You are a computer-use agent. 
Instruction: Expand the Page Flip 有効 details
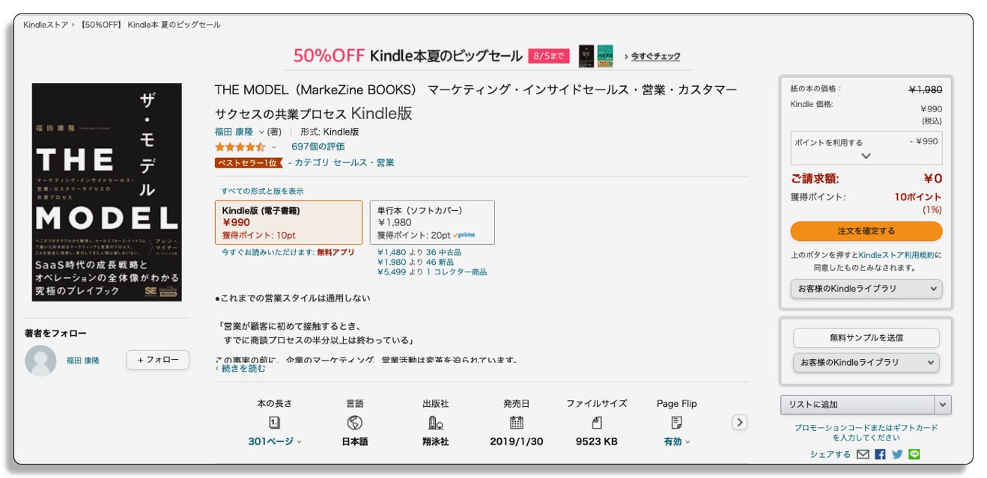[x=677, y=441]
